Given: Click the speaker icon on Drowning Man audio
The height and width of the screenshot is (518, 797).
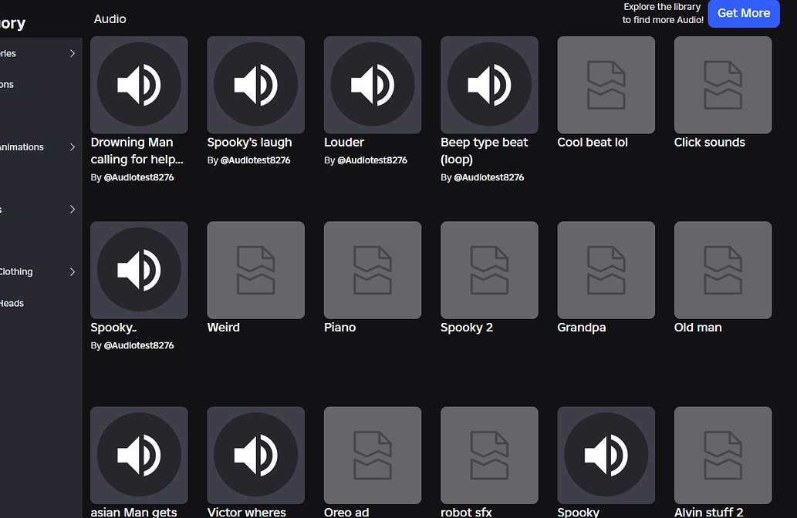Looking at the screenshot, I should point(139,85).
